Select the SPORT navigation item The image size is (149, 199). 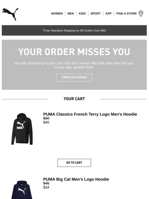pos(96,13)
